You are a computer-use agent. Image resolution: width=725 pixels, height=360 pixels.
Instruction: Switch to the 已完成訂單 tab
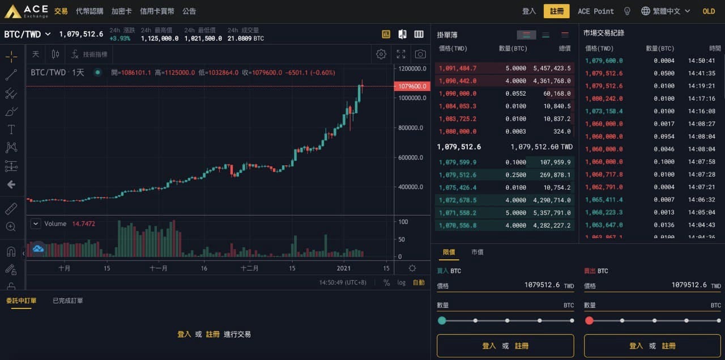[x=68, y=301]
